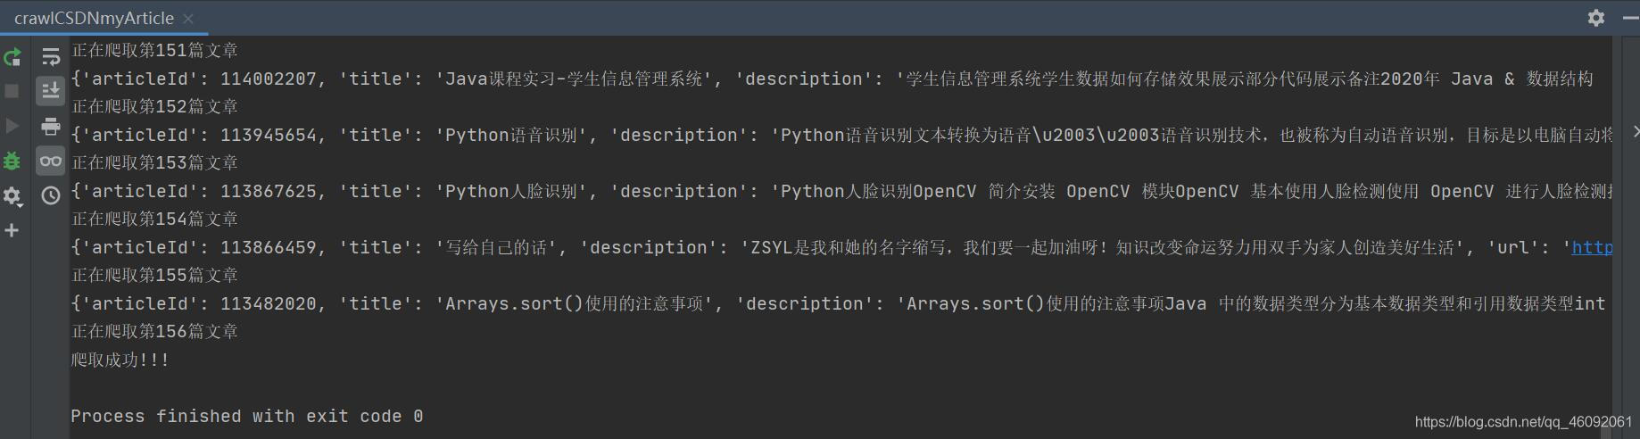Open run configuration settings gear in sidebar
Viewport: 1640px width, 439px height.
(x=12, y=195)
